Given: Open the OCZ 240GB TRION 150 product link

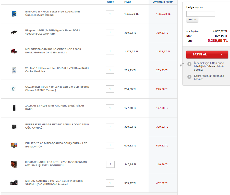Looking at the screenshot, I should coord(57,88).
